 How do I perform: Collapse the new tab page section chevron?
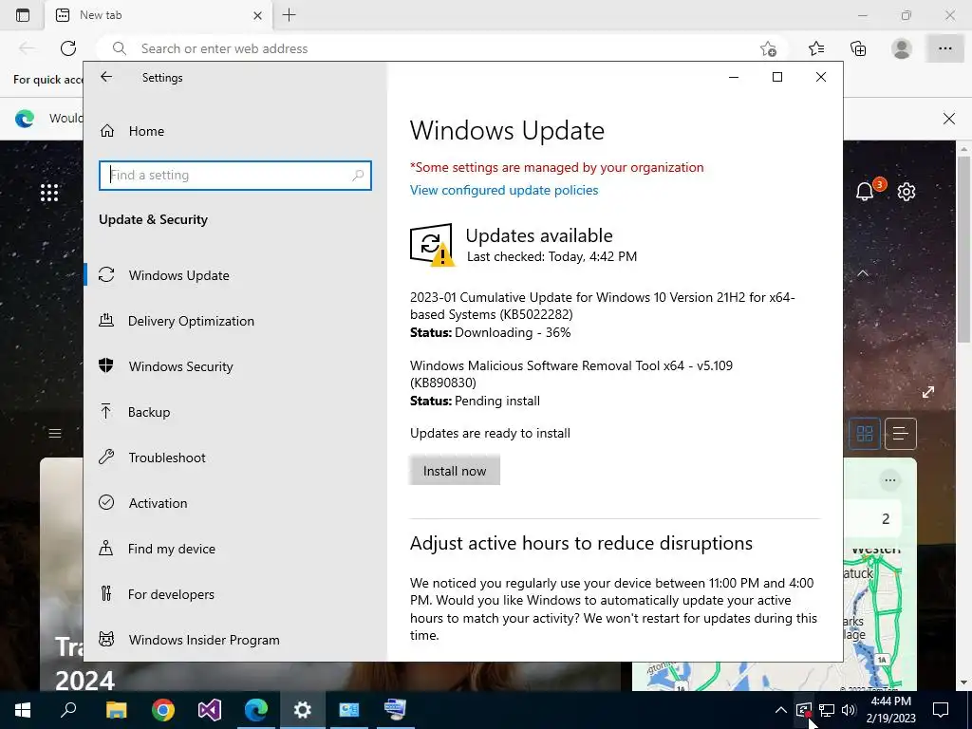coord(863,273)
